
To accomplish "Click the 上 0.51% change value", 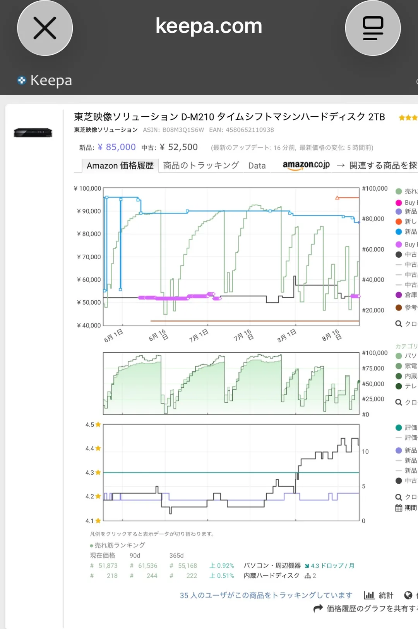I will click(x=222, y=576).
